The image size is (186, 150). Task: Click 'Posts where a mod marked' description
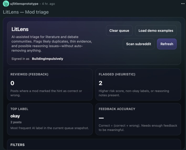(46, 93)
